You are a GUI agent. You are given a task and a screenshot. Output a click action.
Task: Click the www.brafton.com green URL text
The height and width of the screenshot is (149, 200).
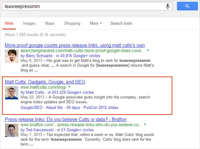[81, 125]
